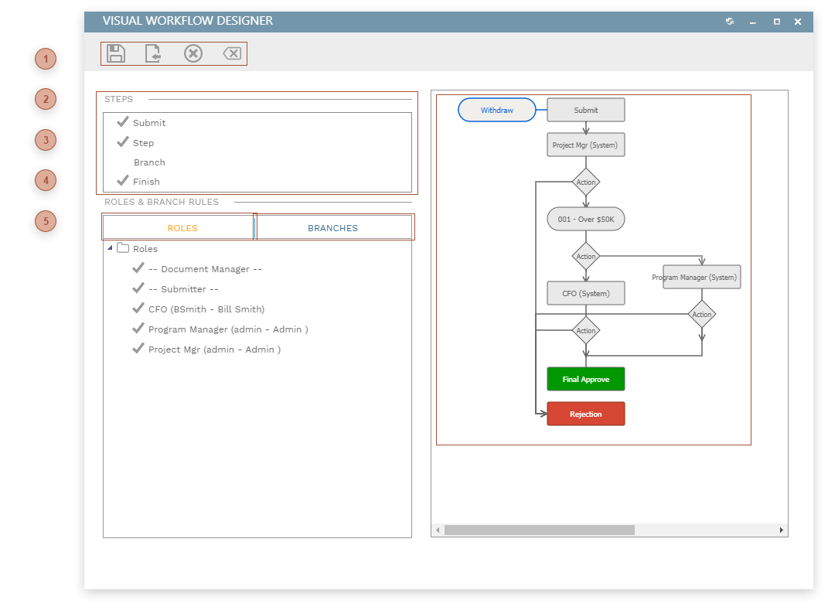Switch to the BRANCHES tab
The width and height of the screenshot is (828, 607).
click(x=332, y=227)
